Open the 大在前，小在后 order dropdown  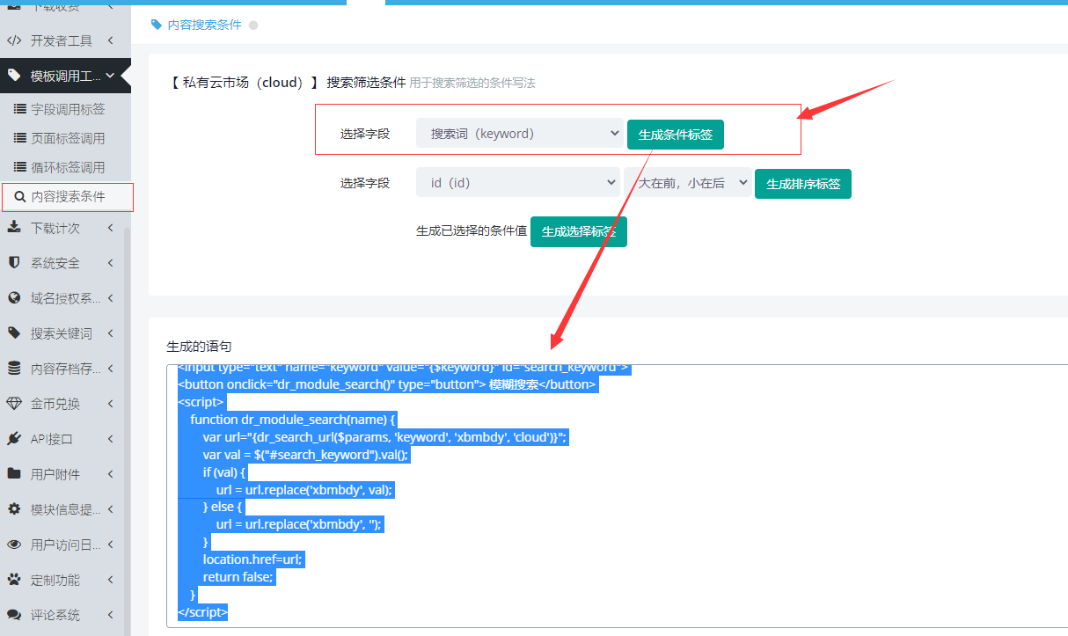[688, 183]
